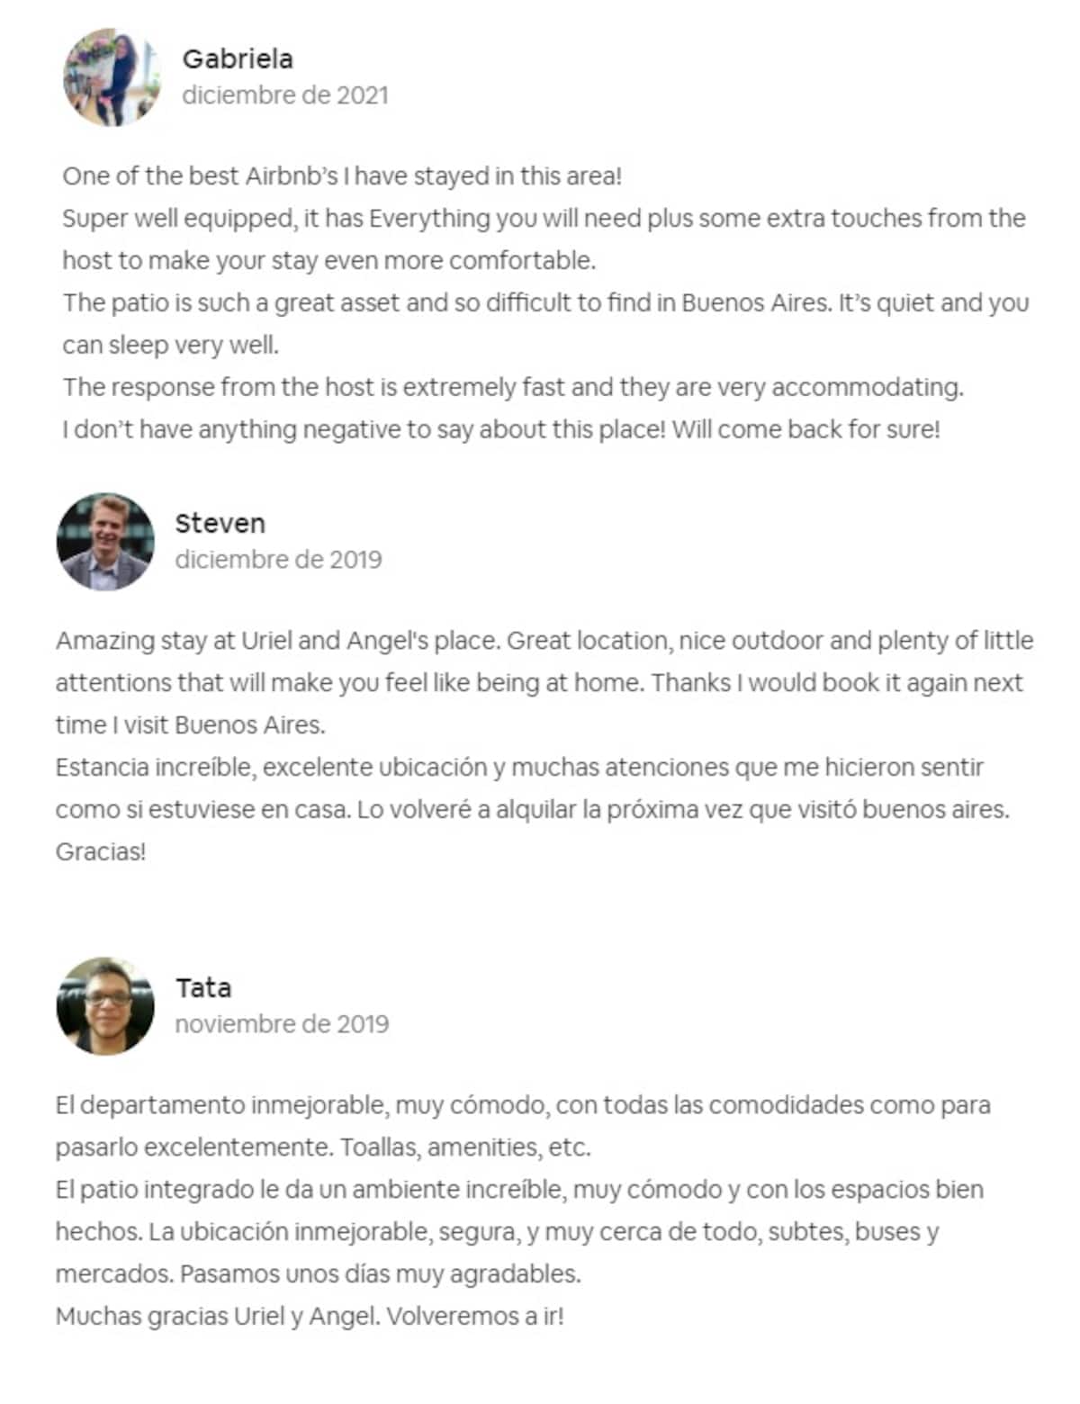Click the line "Muchas gracias Uriel y Angel"
This screenshot has width=1080, height=1404.
click(x=310, y=1317)
